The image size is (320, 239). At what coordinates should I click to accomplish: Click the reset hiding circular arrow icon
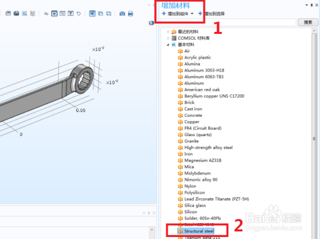(x=79, y=13)
